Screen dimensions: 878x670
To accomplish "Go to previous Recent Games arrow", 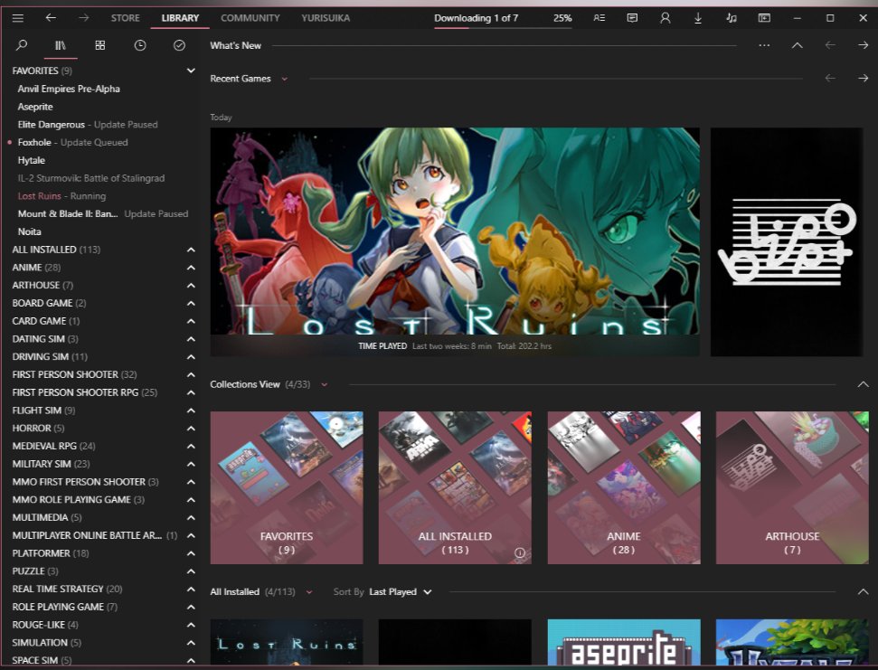I will point(830,79).
